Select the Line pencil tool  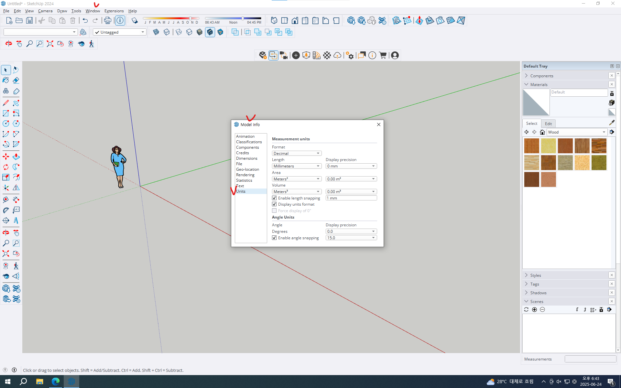pos(6,103)
